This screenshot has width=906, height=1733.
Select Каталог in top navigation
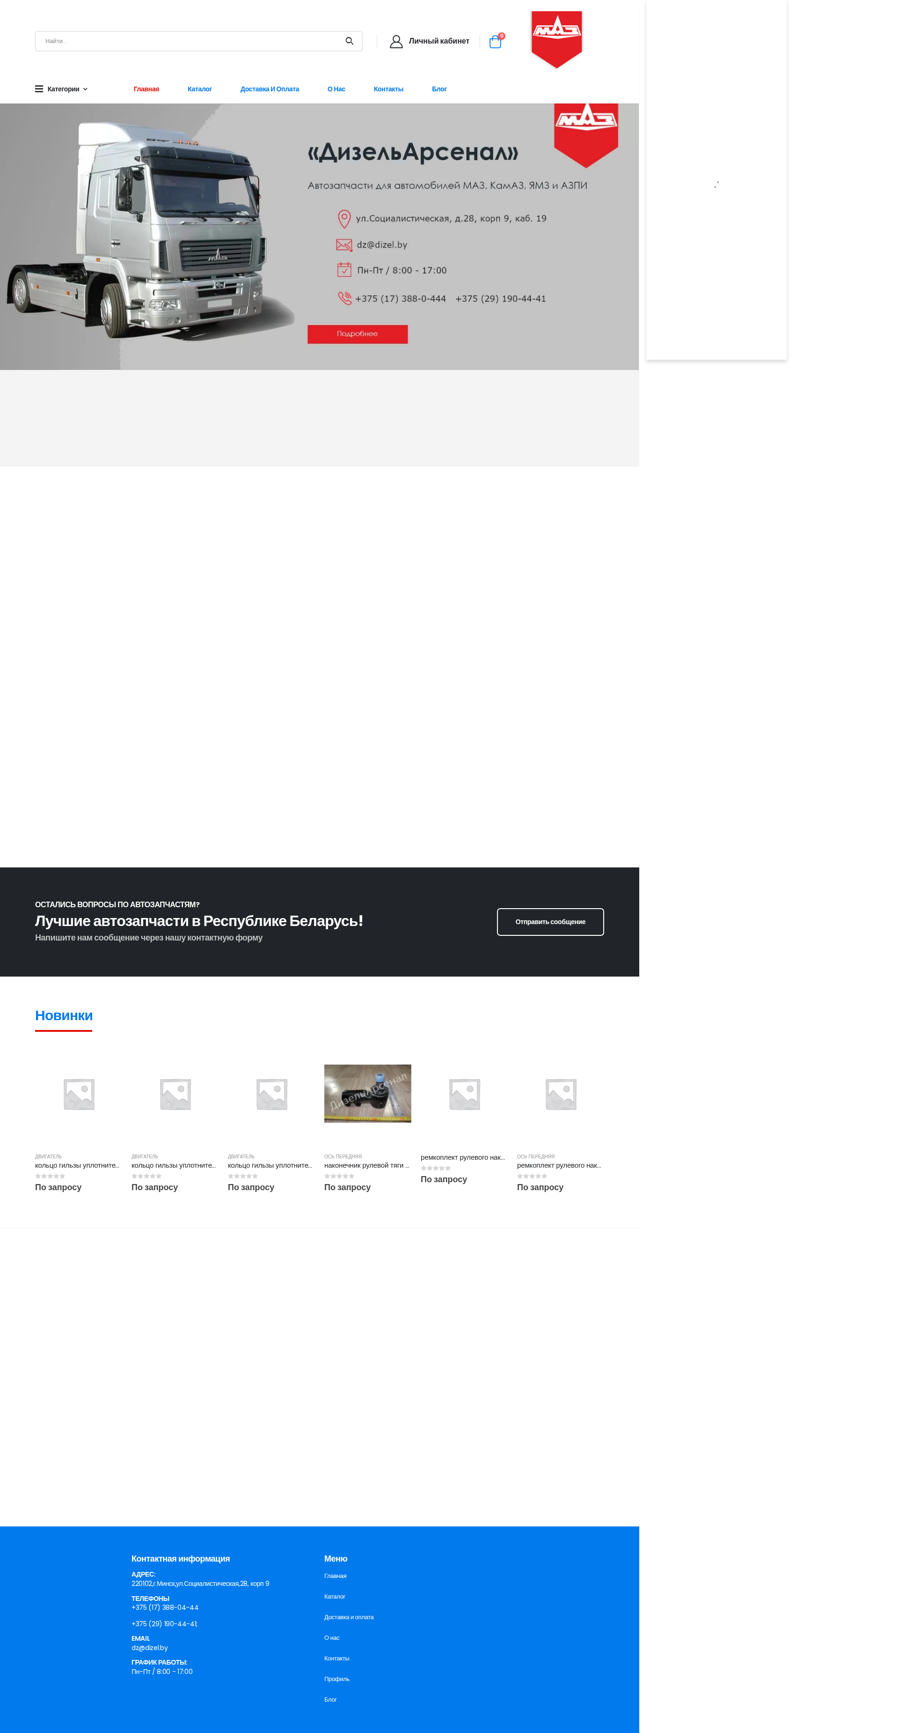pos(200,89)
